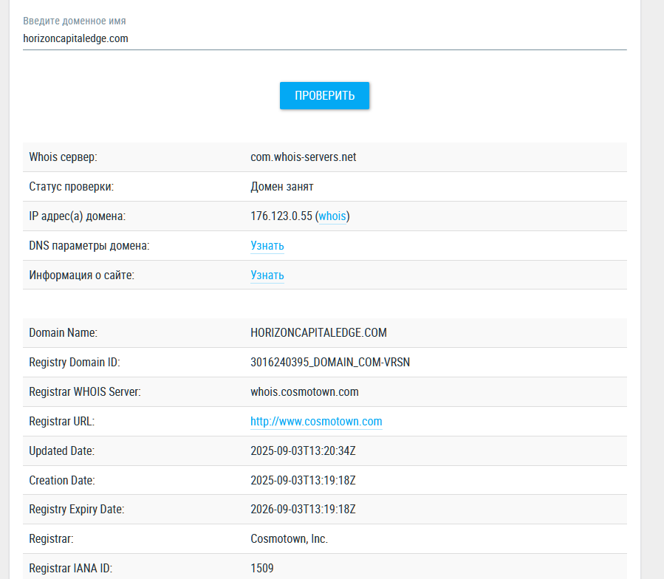Viewport: 664px width, 579px height.
Task: Click the registrar name Cosmotown, Inc.
Action: coord(289,539)
